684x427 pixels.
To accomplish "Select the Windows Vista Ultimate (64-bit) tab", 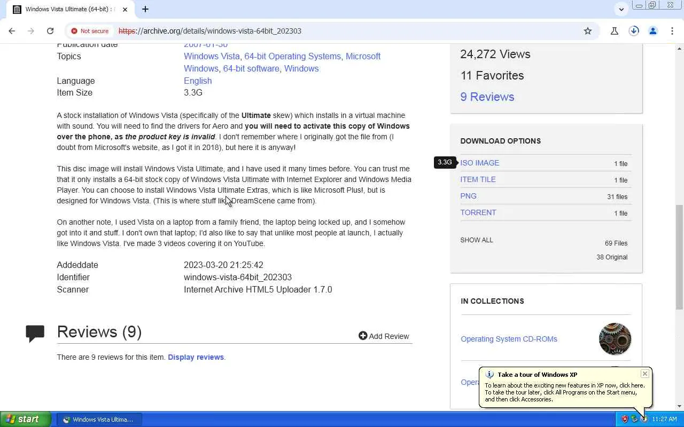I will [71, 9].
